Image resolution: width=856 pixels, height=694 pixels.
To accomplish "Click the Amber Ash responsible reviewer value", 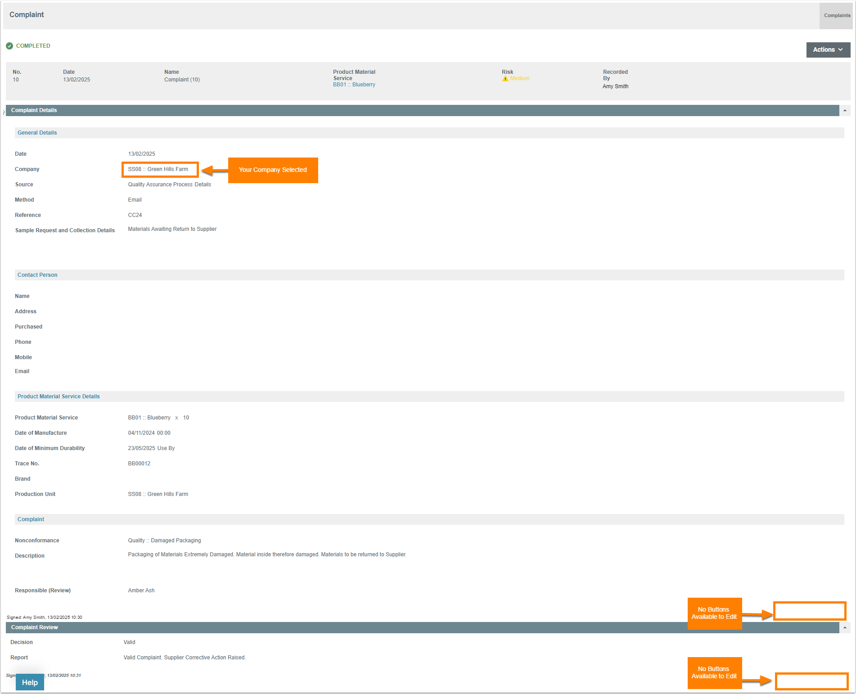I will pyautogui.click(x=141, y=590).
